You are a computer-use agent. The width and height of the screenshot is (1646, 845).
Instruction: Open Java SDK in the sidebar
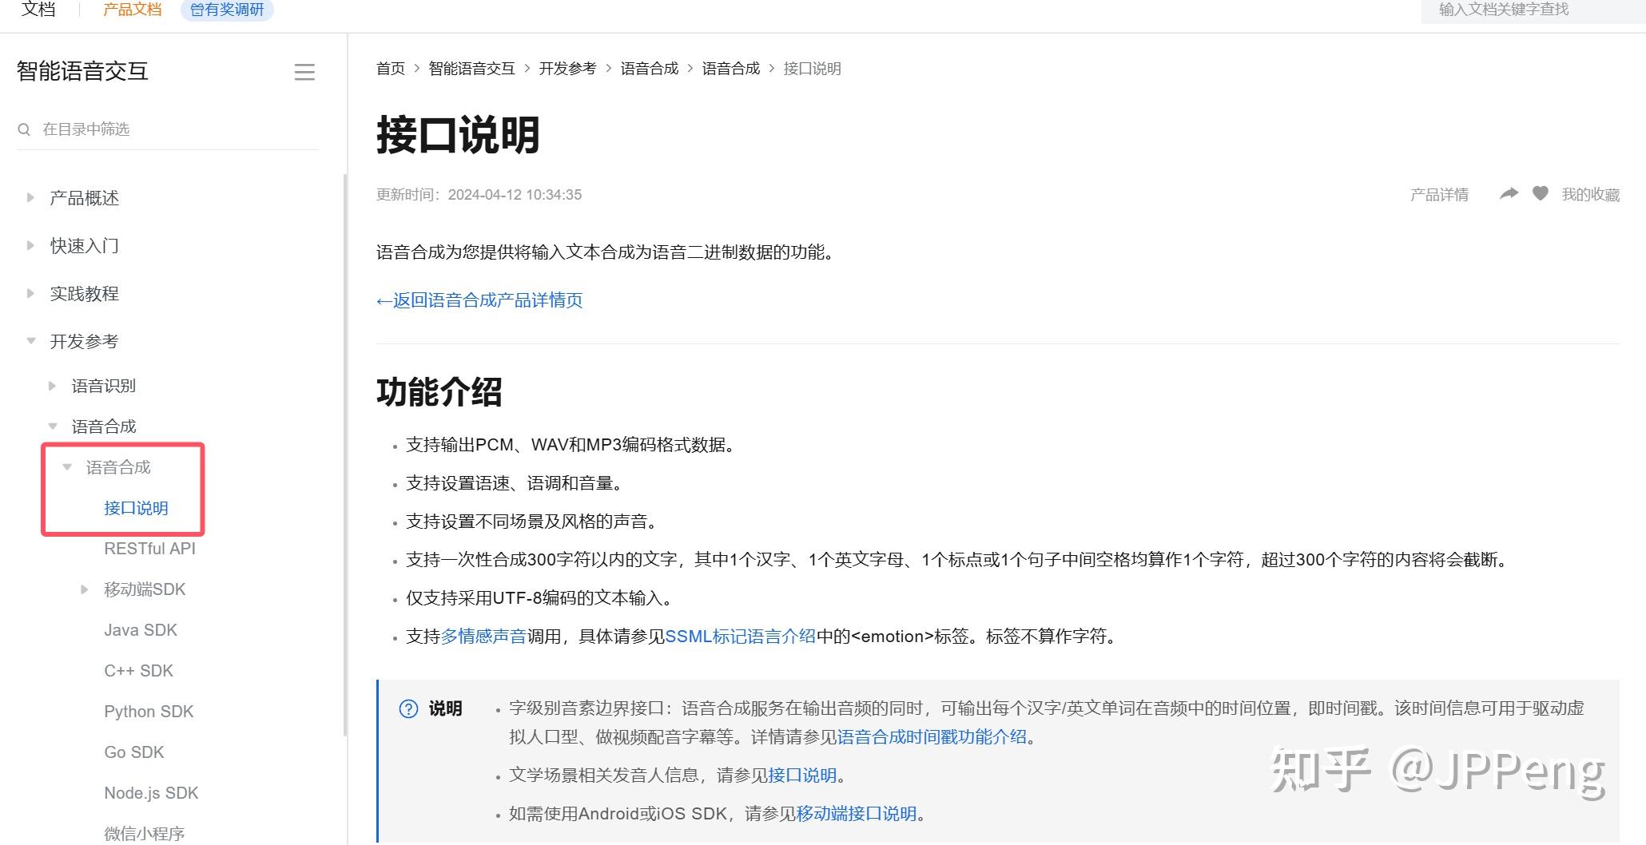pyautogui.click(x=141, y=630)
